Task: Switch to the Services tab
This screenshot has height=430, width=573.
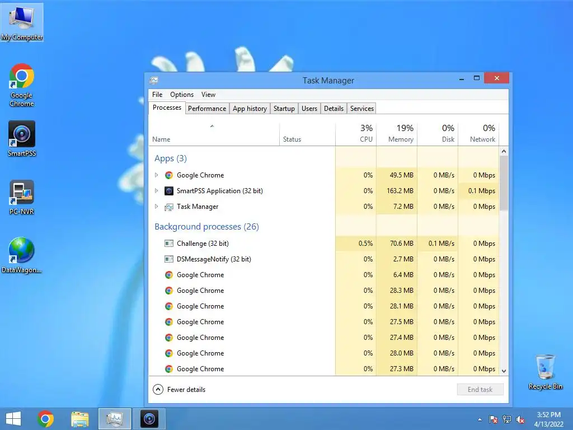Action: click(x=362, y=109)
